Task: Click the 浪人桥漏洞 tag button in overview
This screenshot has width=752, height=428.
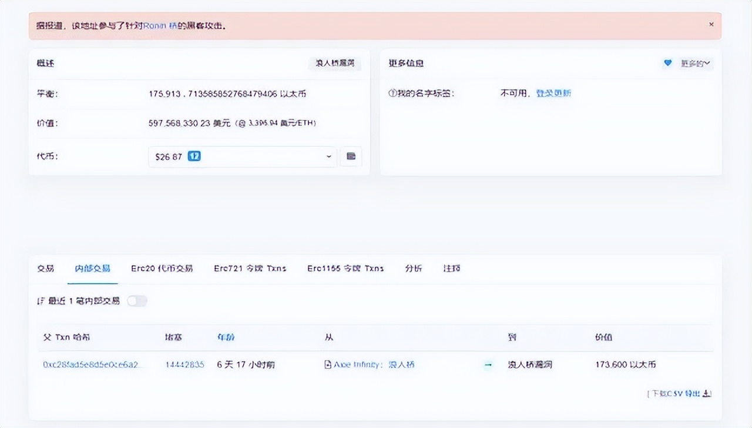Action: [x=335, y=63]
